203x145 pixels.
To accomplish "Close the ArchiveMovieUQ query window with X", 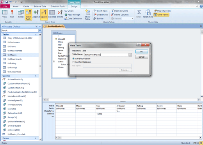I will pyautogui.click(x=201, y=26).
